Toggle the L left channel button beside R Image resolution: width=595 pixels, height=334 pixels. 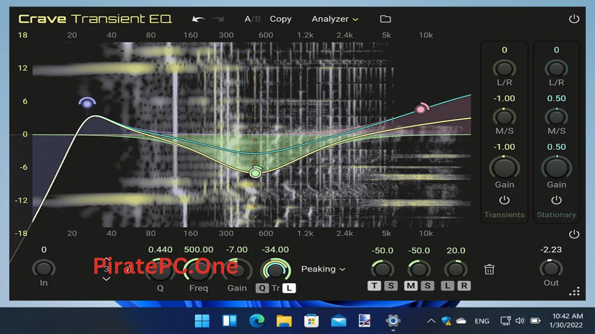[x=447, y=286]
